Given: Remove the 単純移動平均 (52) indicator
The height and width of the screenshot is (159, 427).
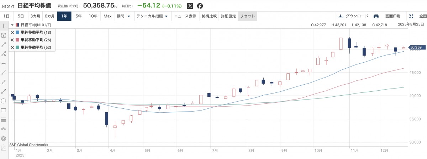Looking at the screenshot, I should [12, 47].
